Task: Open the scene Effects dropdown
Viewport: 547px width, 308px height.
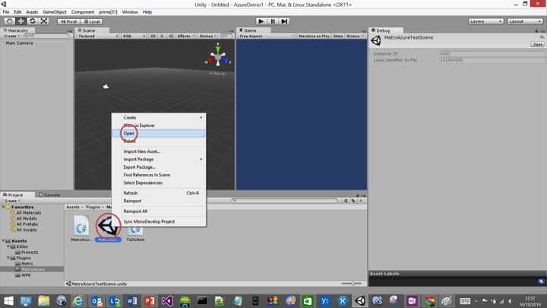Action: [186, 36]
